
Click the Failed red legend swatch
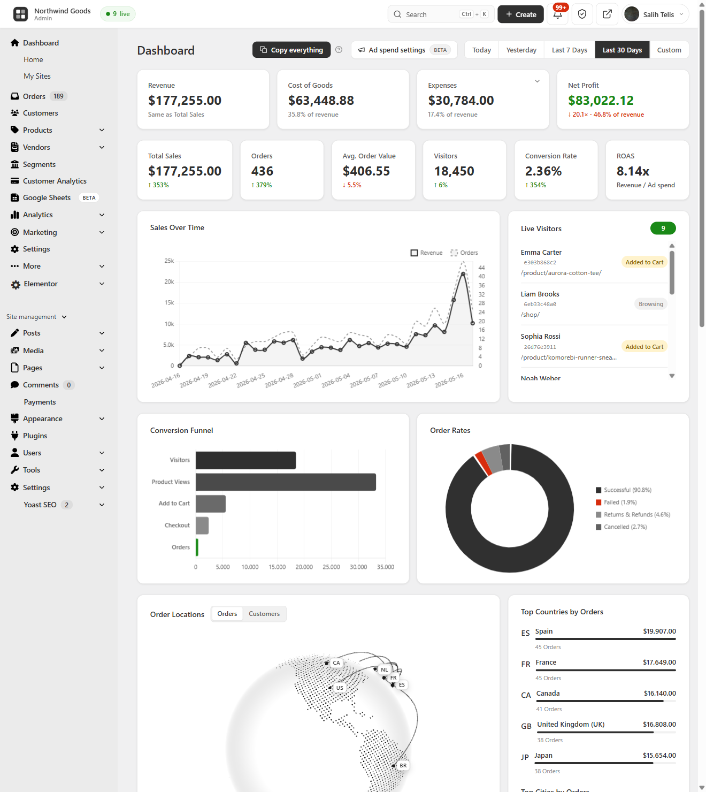(x=598, y=502)
